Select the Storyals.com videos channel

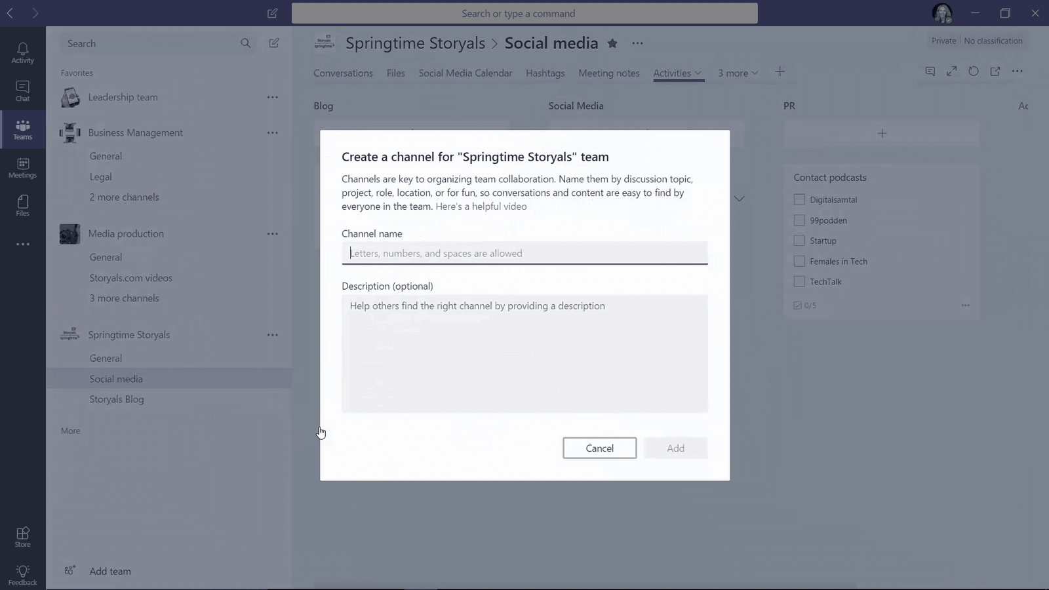(x=131, y=277)
